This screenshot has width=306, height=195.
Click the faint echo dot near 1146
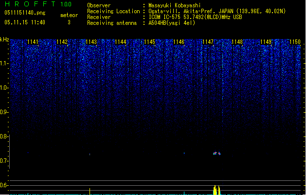coord(184,153)
